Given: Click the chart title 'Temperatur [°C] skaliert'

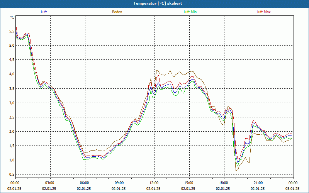Looking at the screenshot, I should 158,3.
